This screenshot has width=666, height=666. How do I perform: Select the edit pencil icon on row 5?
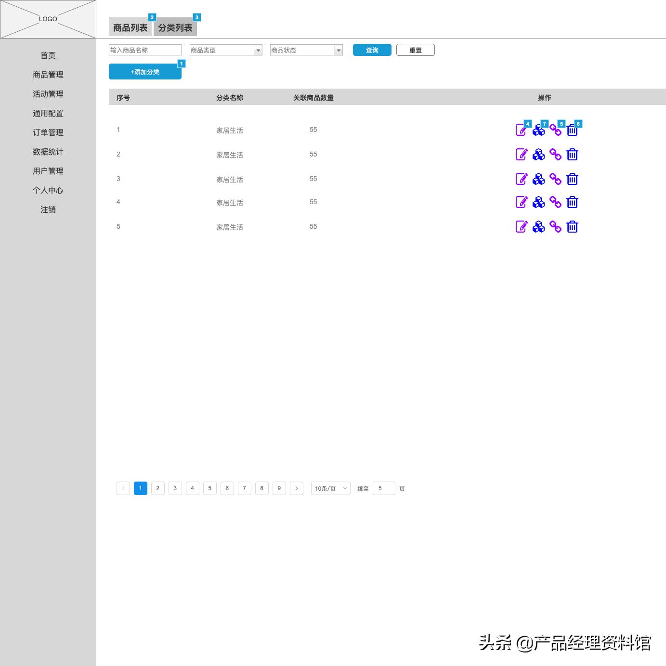click(521, 226)
